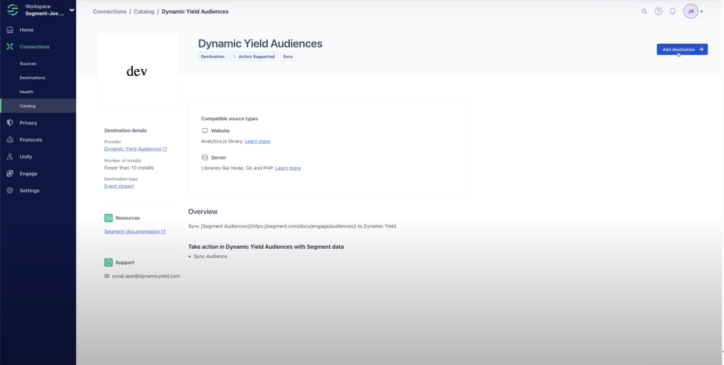Image resolution: width=724 pixels, height=365 pixels.
Task: Click the Connections icon in sidebar
Action: (x=10, y=47)
